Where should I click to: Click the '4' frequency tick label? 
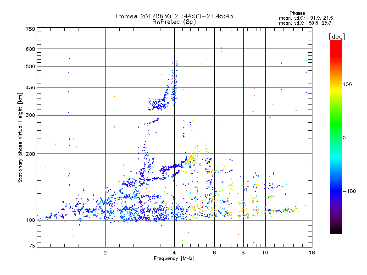coord(174,253)
